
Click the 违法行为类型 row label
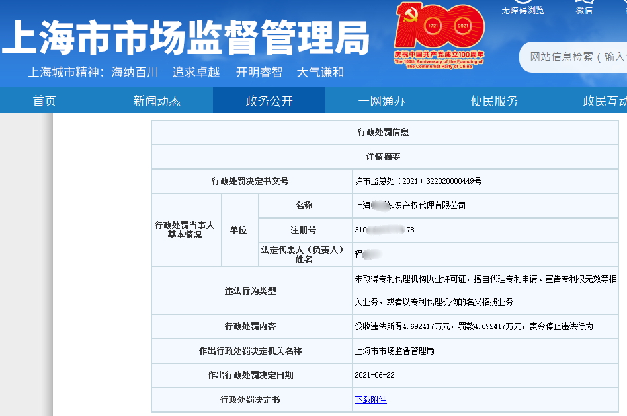(x=250, y=291)
